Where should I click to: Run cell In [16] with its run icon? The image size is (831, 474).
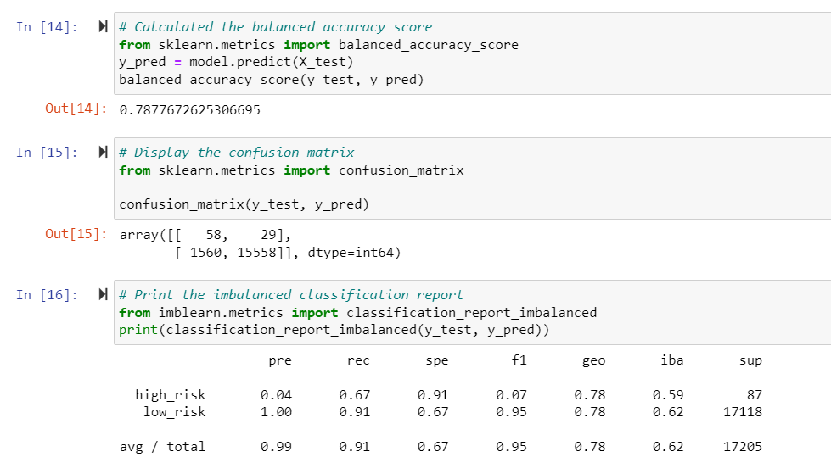104,294
